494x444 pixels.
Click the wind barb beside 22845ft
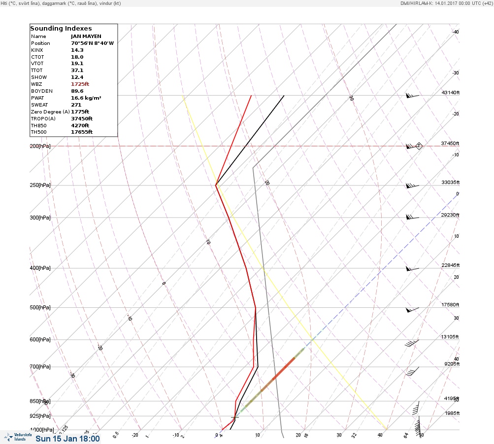412,269
